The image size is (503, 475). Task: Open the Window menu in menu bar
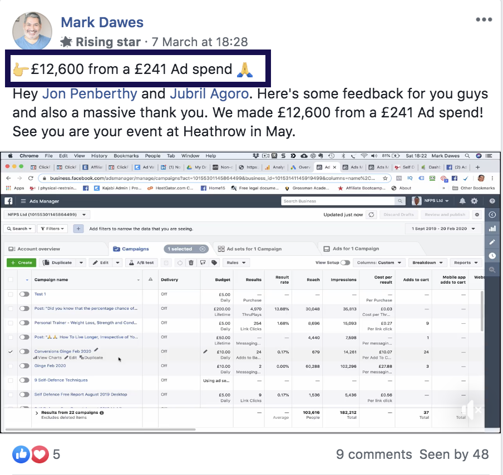[190, 156]
